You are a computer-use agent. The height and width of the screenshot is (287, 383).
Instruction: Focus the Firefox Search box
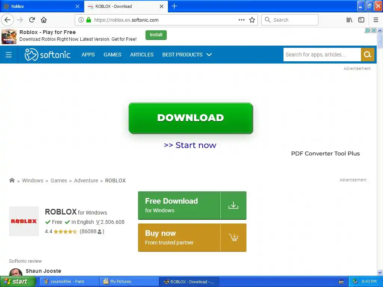coord(290,20)
